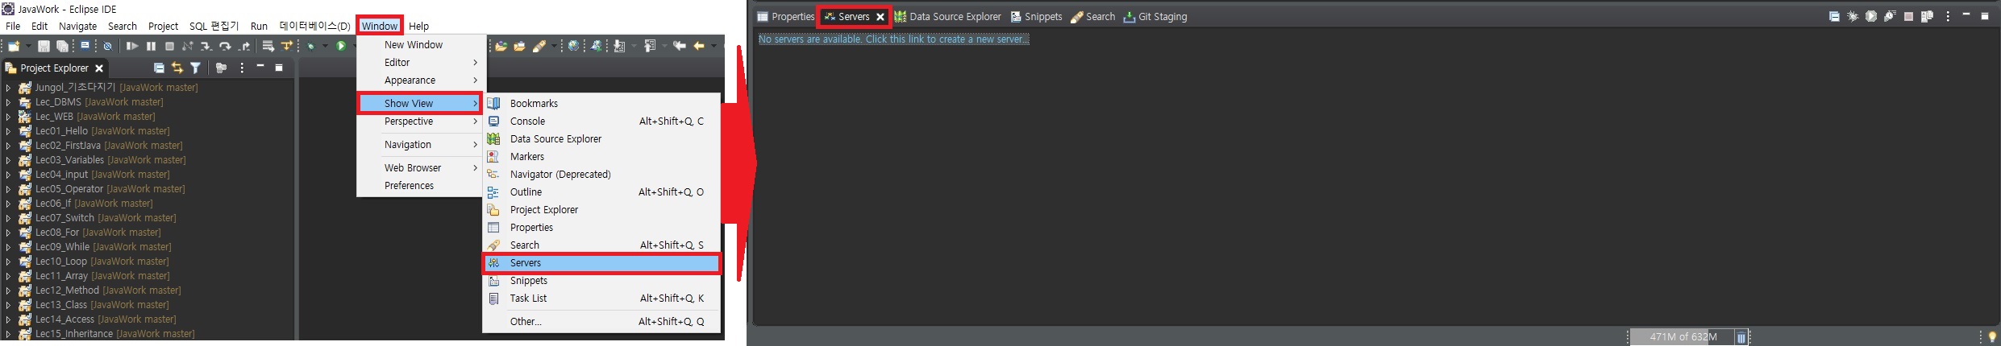
Task: Click New Window in the Window menu
Action: (419, 45)
